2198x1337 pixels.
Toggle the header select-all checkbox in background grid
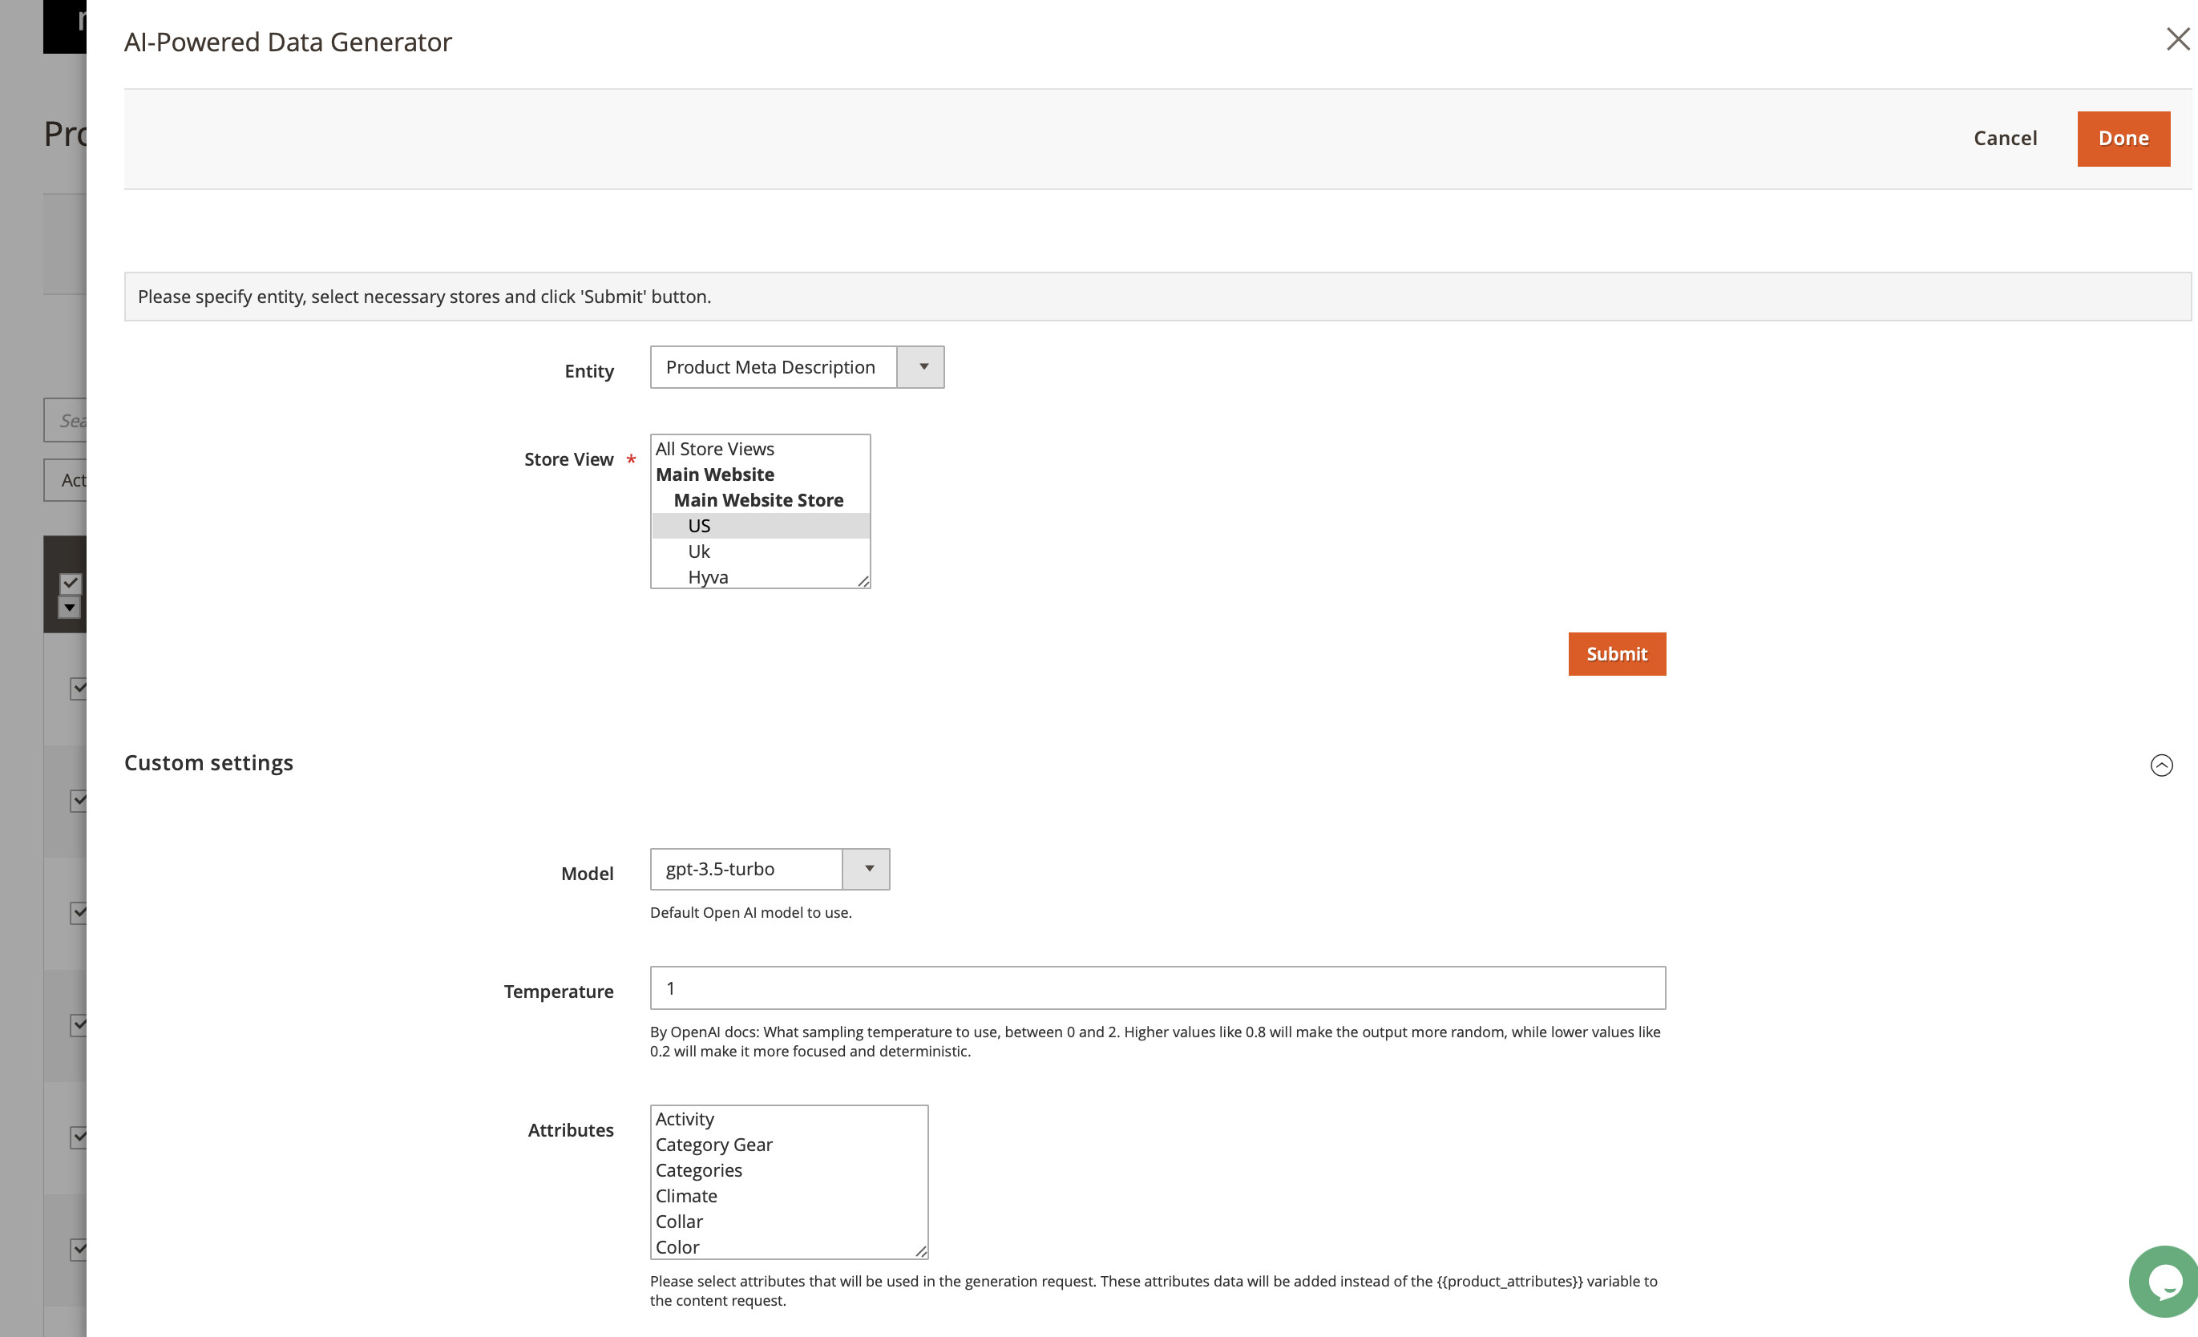71,584
